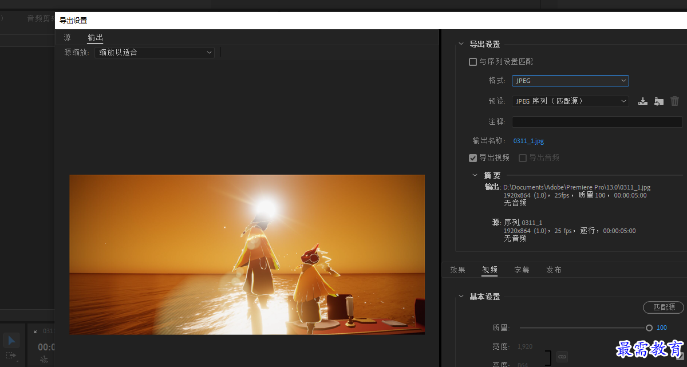Image resolution: width=687 pixels, height=367 pixels.
Task: Switch to the 输出 tab
Action: (95, 38)
